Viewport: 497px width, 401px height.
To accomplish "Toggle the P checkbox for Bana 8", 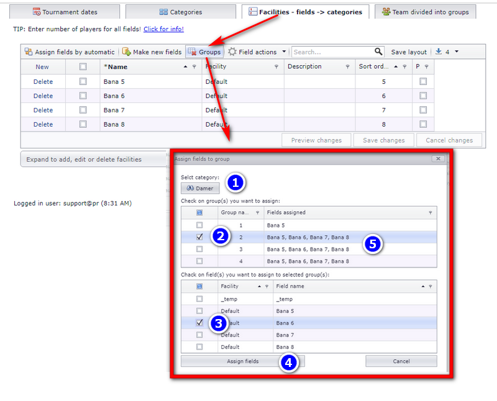I will tap(423, 124).
